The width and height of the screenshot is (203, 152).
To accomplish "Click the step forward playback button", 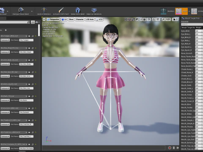I will coord(178,148).
